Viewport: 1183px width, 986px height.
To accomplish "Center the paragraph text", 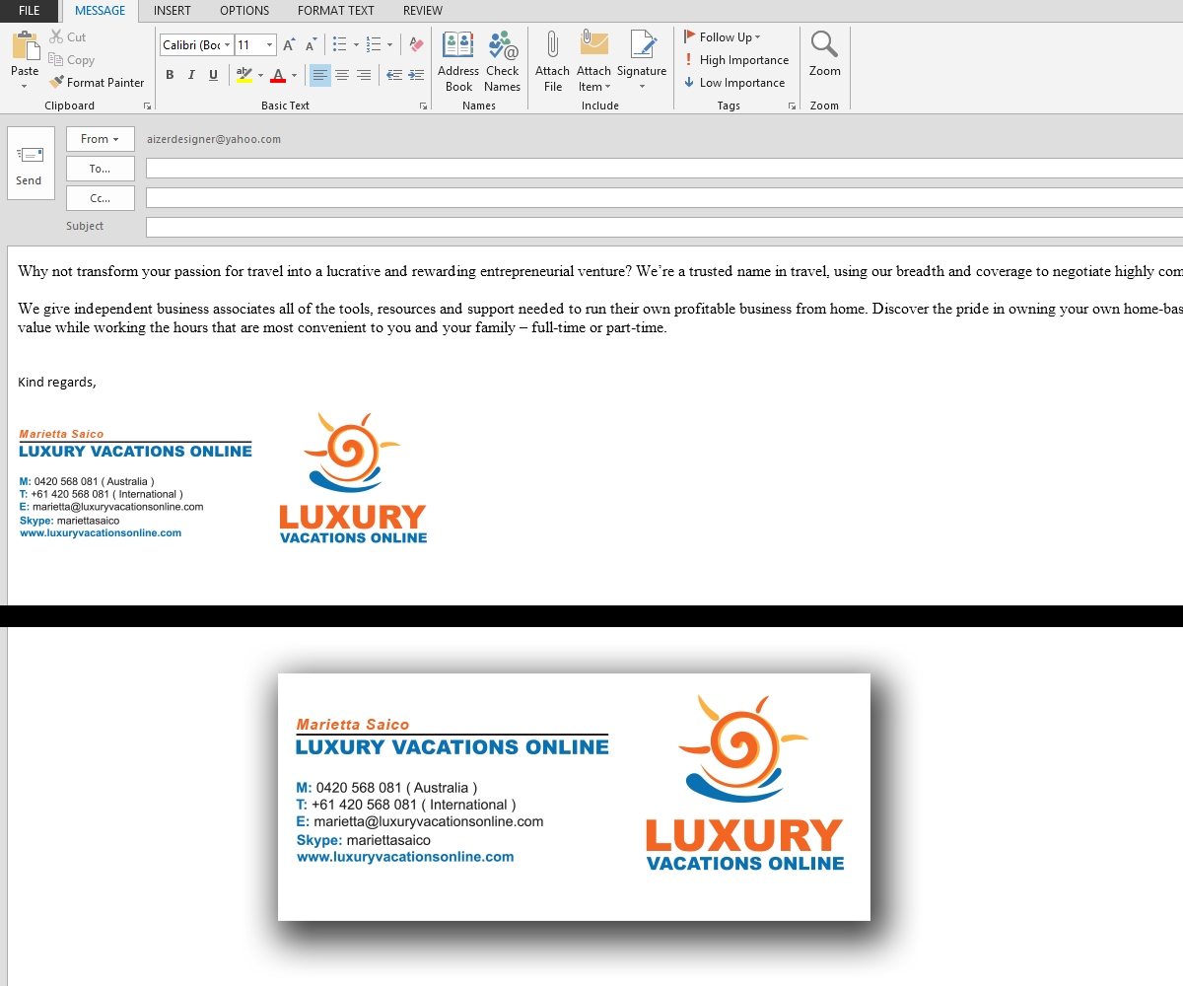I will point(342,75).
